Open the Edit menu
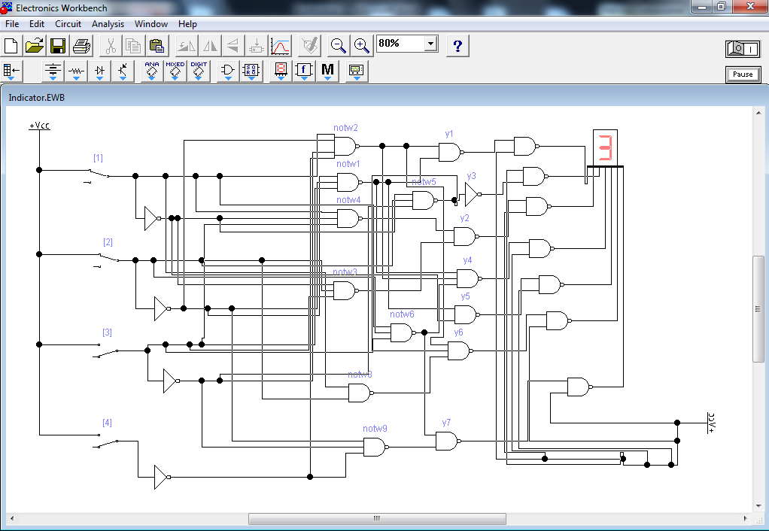Image resolution: width=769 pixels, height=531 pixels. pyautogui.click(x=37, y=23)
